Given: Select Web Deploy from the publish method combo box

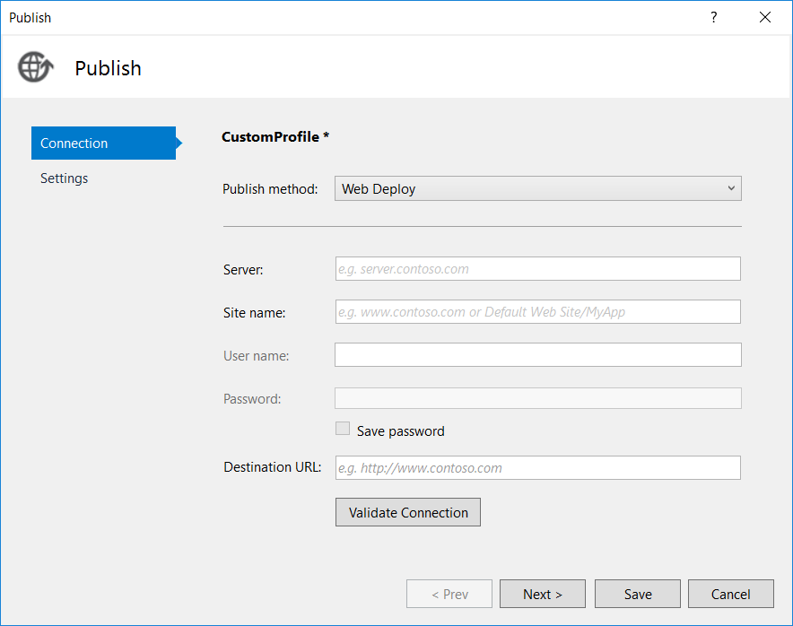Looking at the screenshot, I should [538, 188].
